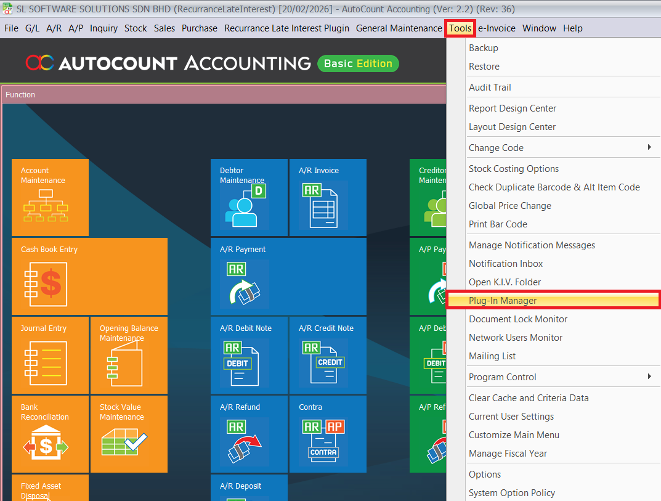Open the Cash Book Entry tile
Screen dimensions: 661x501
click(89, 276)
